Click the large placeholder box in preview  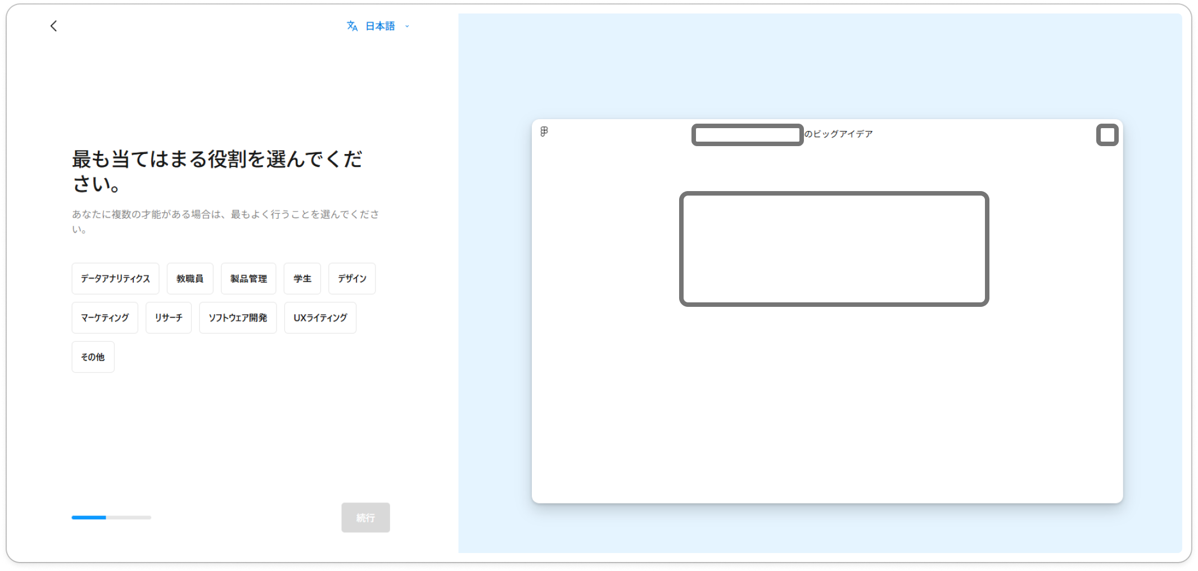pyautogui.click(x=834, y=249)
